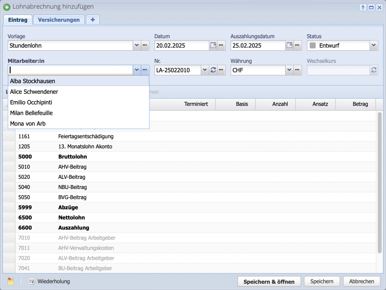Click the Wiederholung repeat icon
This screenshot has width=386, height=290.
pyautogui.click(x=32, y=281)
